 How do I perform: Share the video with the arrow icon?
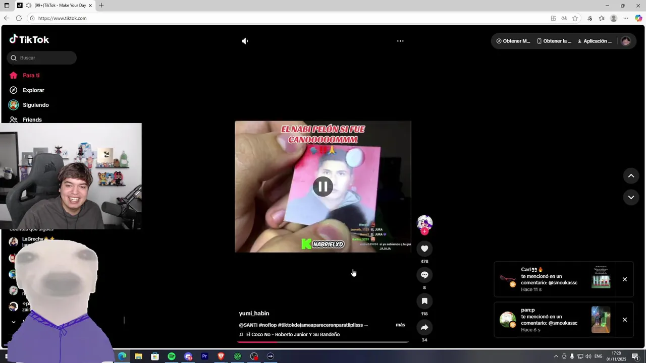tap(424, 327)
